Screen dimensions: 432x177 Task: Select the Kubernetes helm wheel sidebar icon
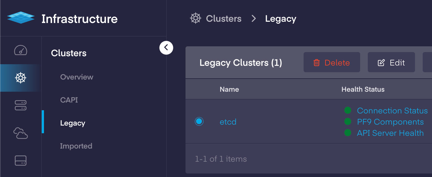pyautogui.click(x=21, y=78)
